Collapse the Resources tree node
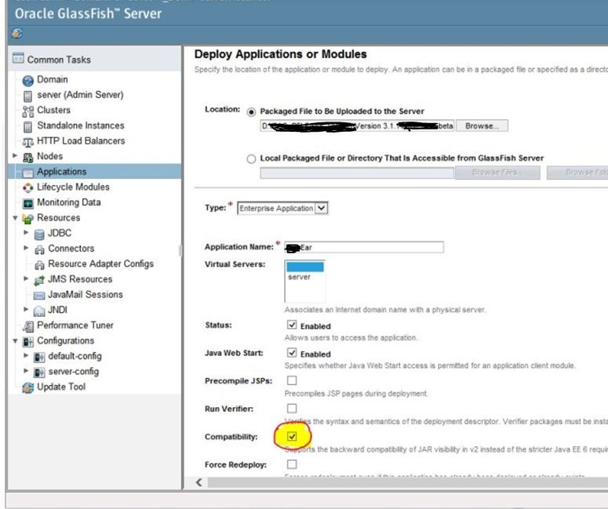The image size is (608, 509). 15,218
